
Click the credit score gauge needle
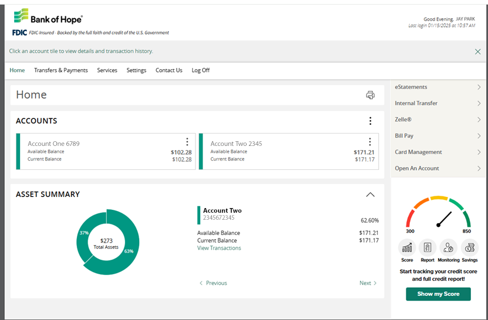[445, 219]
